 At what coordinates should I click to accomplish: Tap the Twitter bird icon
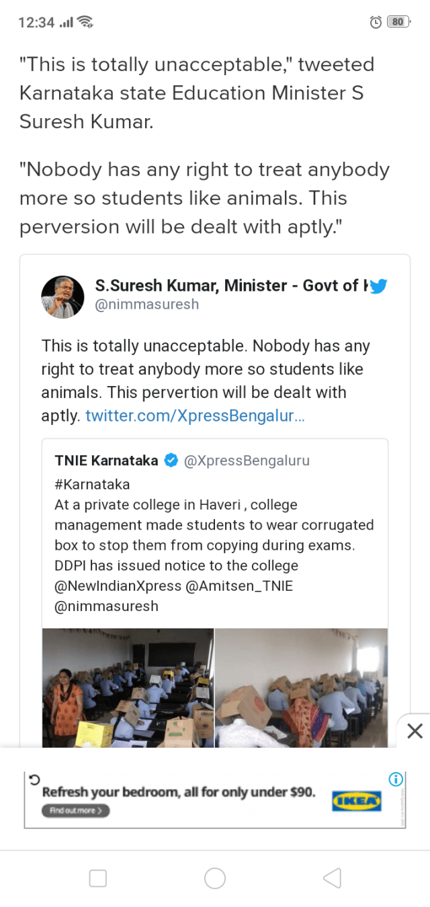pos(378,287)
